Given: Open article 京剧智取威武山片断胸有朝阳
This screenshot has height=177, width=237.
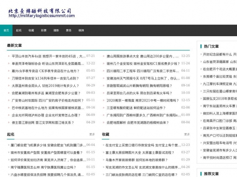Looking at the screenshot, I should (x=139, y=86).
